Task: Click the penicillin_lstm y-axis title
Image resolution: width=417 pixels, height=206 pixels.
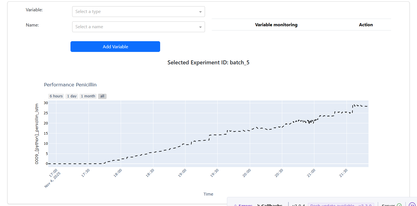Action: [x=37, y=134]
